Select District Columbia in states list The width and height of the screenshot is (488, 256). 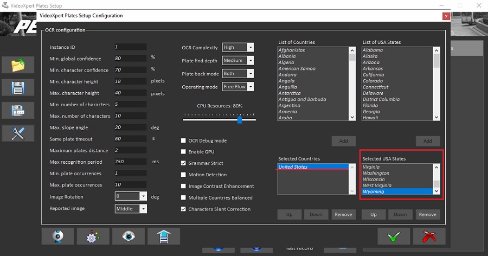(397, 99)
